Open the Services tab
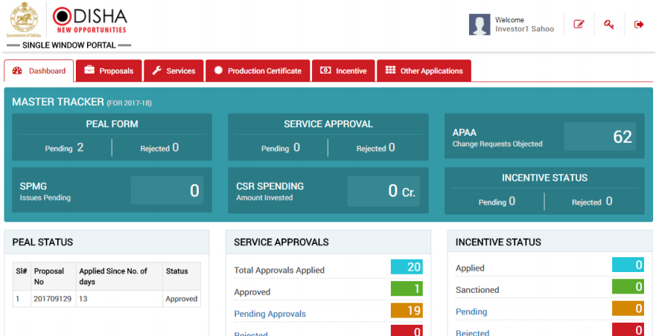Viewport: 656px width, 336px height. pyautogui.click(x=173, y=71)
